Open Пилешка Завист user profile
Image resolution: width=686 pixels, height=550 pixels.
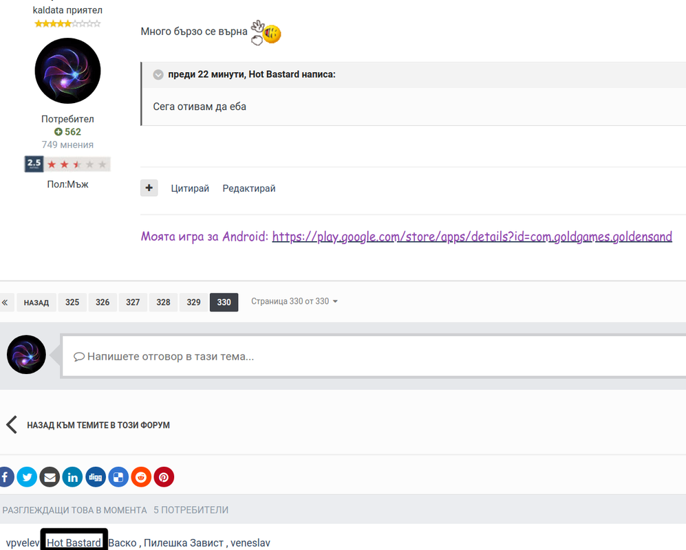point(184,542)
